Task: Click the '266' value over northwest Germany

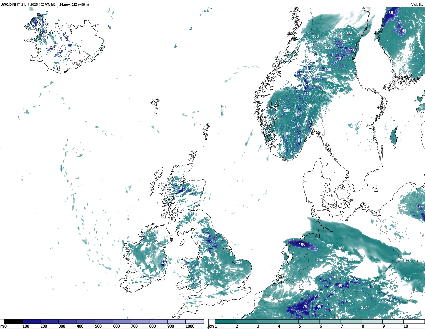Action: pos(320,260)
